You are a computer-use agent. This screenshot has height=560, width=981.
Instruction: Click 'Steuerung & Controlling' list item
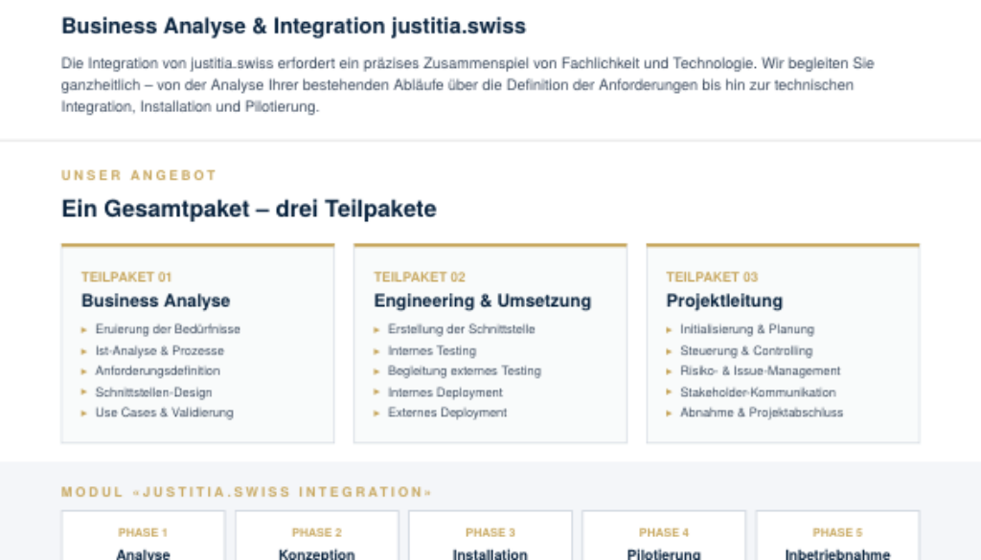point(746,350)
